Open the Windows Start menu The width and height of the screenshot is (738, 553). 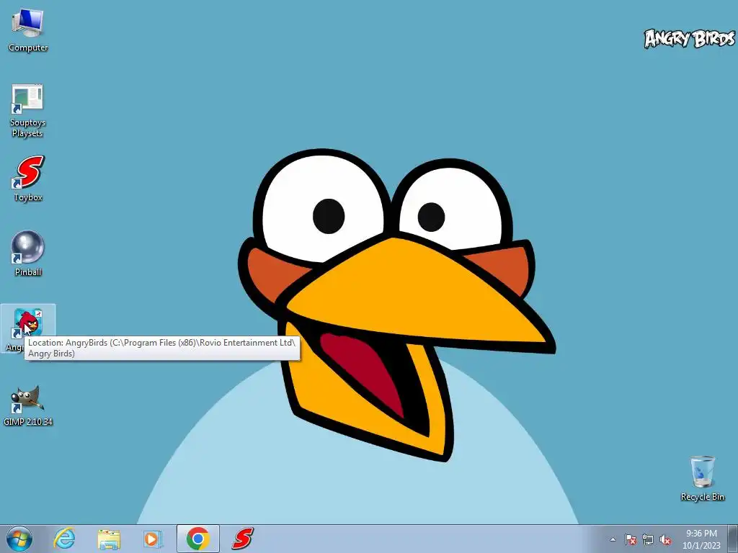pos(19,539)
